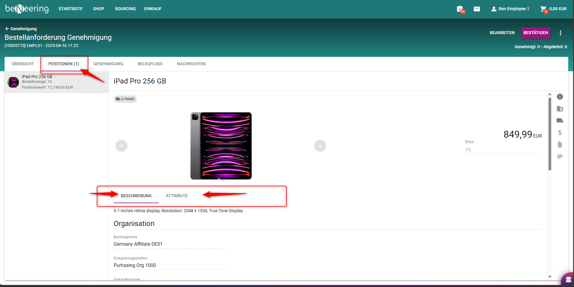Open the approvals task icon with badge 61
The width and height of the screenshot is (574, 287).
coord(460,9)
